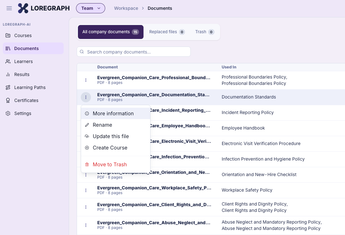Switch to the Trash tab
345x235 pixels.
(205, 32)
